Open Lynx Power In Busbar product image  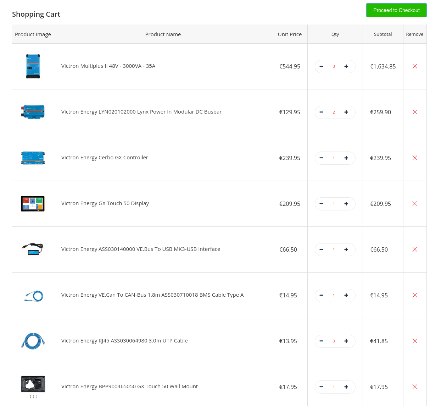click(33, 112)
